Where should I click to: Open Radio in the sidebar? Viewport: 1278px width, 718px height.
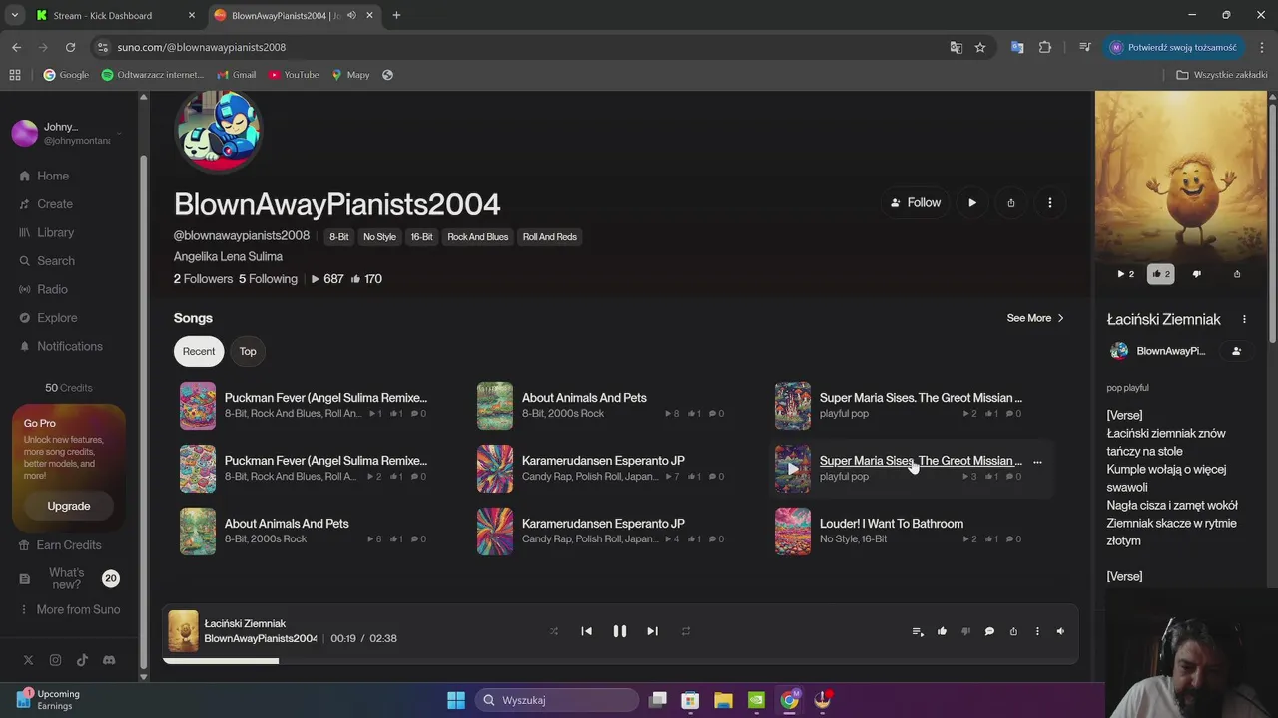[x=44, y=289]
